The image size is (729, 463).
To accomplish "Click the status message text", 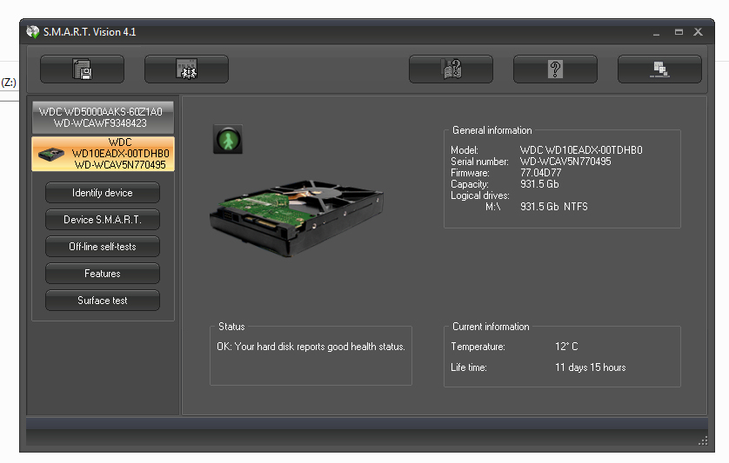I will 311,347.
